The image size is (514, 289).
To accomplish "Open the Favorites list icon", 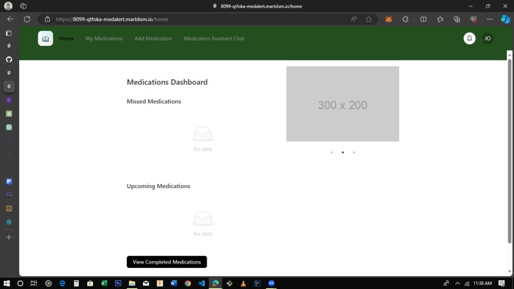I will [440, 19].
